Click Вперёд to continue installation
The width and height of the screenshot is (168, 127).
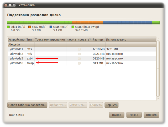click(151, 115)
